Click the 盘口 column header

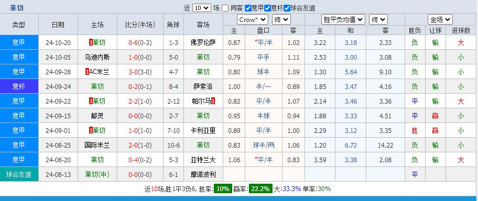(264, 30)
